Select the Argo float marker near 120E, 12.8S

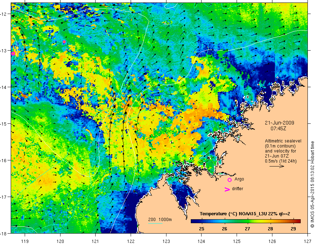(64, 42)
